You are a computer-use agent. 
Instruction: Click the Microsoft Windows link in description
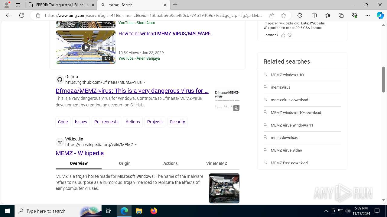[135, 176]
